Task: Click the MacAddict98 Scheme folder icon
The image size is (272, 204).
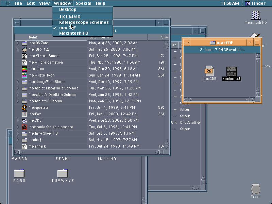Action: pos(24,101)
